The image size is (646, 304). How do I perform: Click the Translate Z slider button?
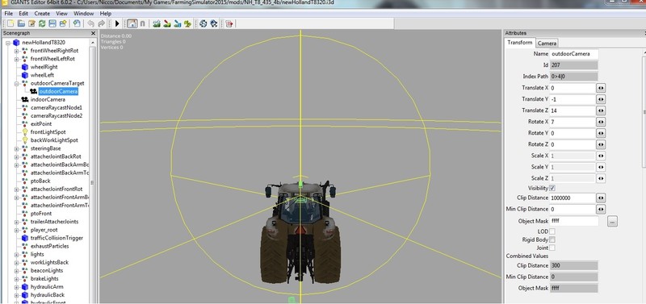(x=601, y=110)
